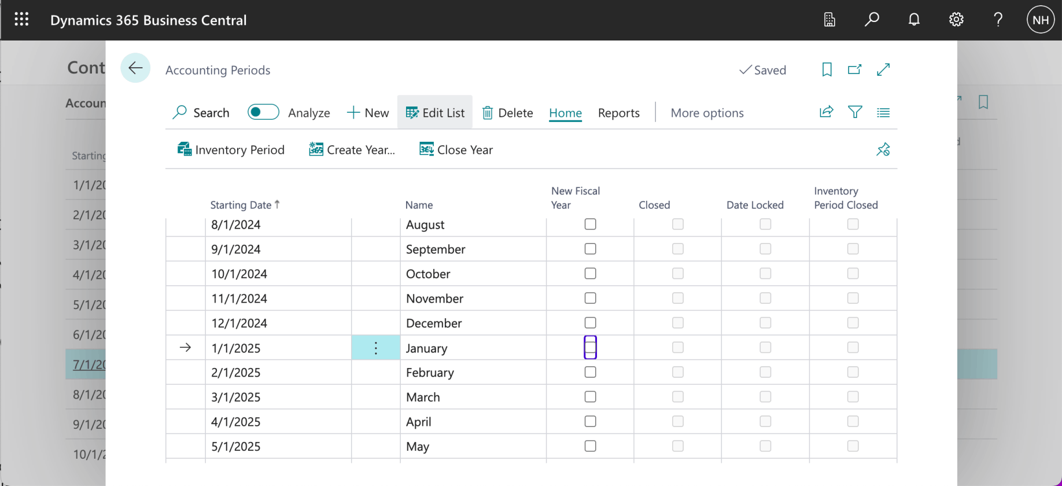Select the Home tab

pyautogui.click(x=565, y=113)
